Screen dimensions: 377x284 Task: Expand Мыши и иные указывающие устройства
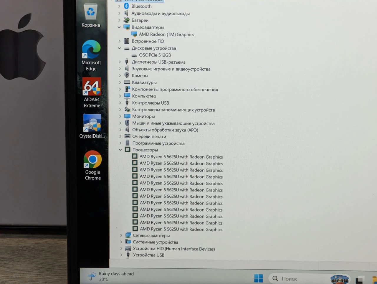(x=120, y=123)
